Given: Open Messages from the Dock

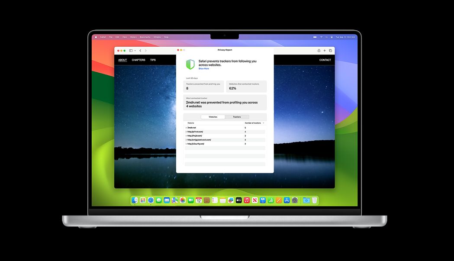Looking at the screenshot, I should coord(158,200).
